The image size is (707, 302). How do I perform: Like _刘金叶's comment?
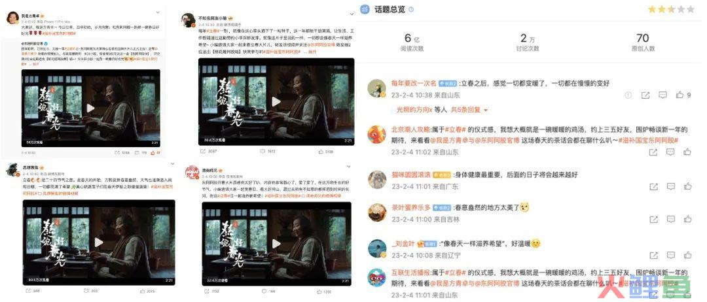687,254
